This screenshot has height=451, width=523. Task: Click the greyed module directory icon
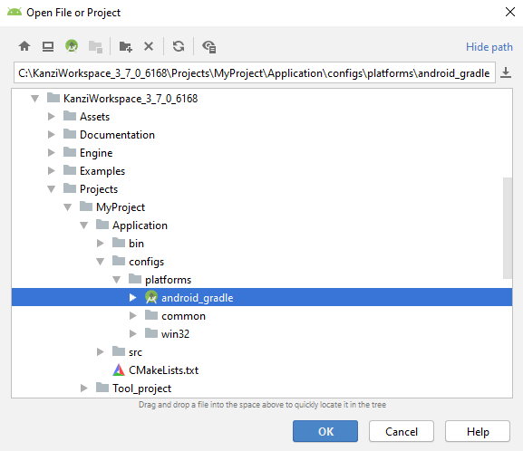coord(95,46)
